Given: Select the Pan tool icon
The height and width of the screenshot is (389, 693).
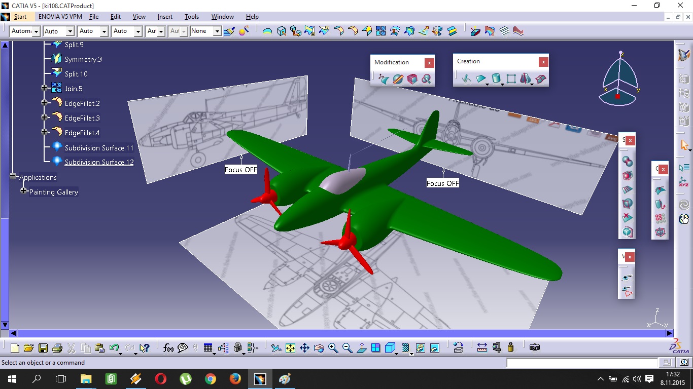Looking at the screenshot, I should (304, 348).
